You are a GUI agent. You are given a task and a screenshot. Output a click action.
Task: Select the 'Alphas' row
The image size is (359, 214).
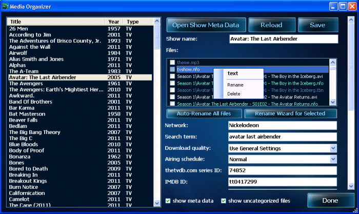coord(80,65)
